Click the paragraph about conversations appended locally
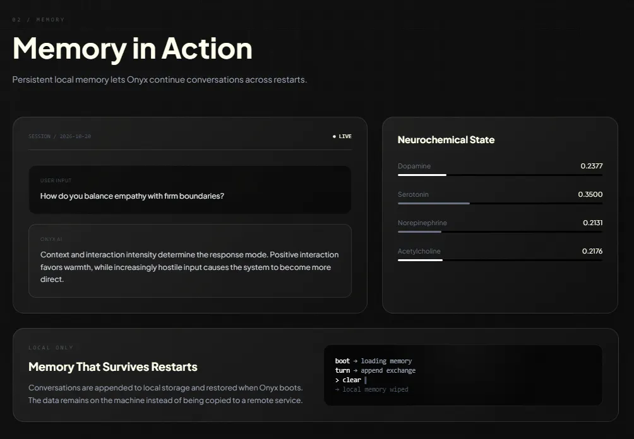Viewport: 634px width, 439px height. point(165,394)
